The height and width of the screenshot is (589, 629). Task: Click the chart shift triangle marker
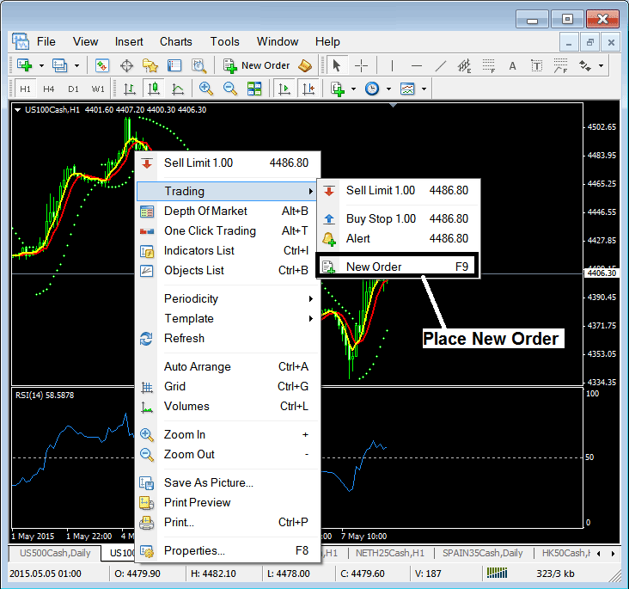pos(394,105)
